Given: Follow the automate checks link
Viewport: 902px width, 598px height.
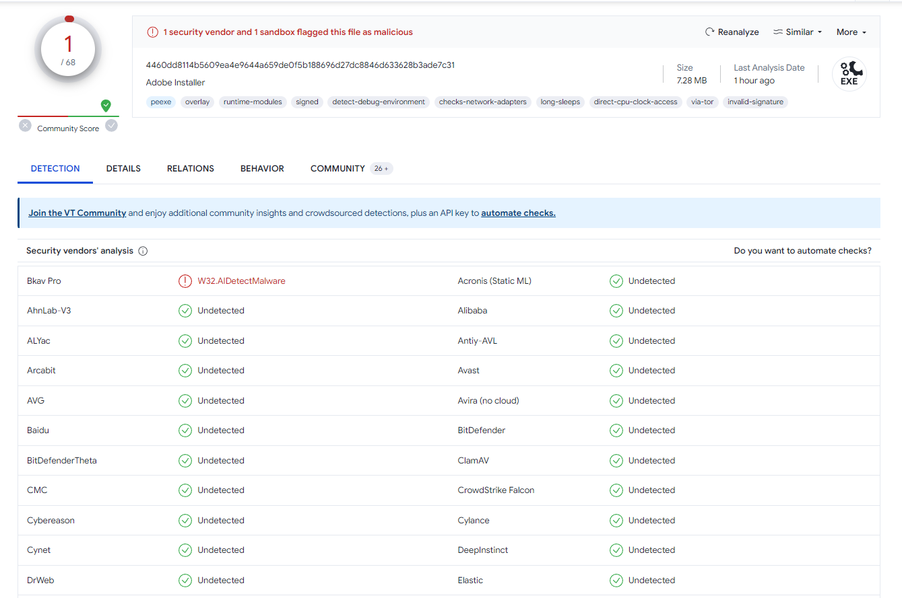Looking at the screenshot, I should [518, 213].
